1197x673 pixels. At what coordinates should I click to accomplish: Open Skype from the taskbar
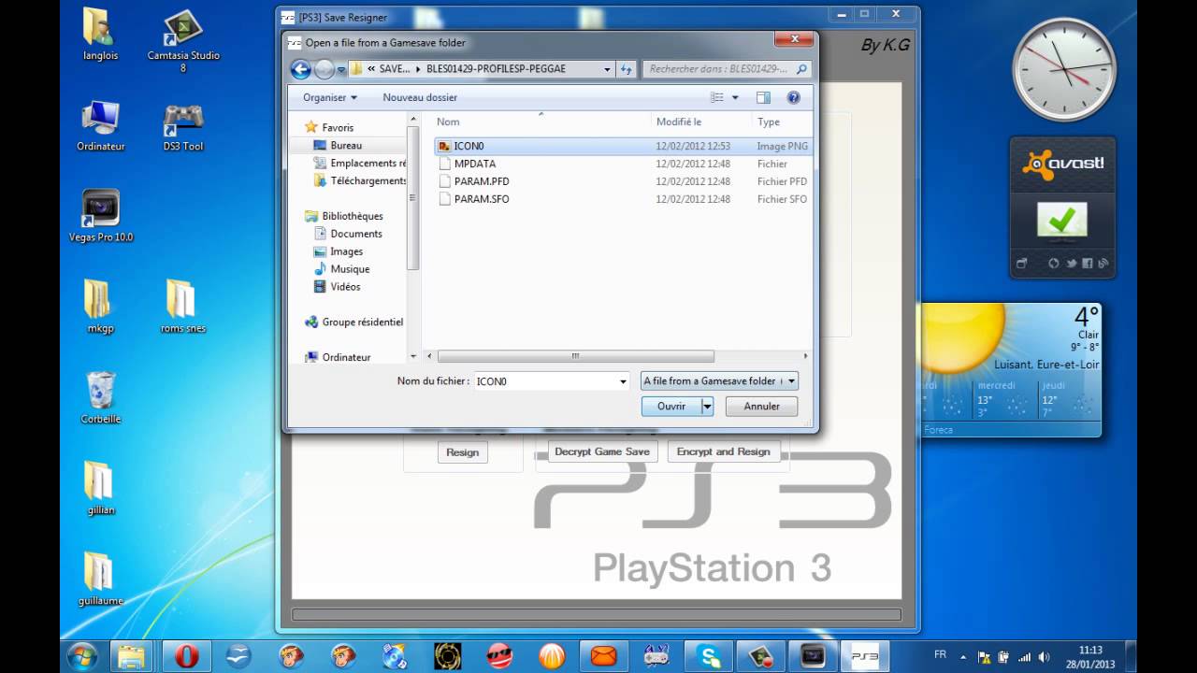coord(709,656)
